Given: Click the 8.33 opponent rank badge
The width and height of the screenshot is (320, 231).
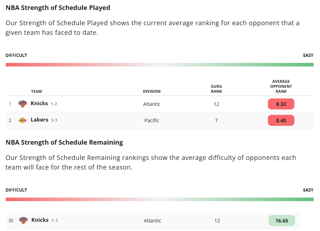Looking at the screenshot, I should pyautogui.click(x=281, y=104).
